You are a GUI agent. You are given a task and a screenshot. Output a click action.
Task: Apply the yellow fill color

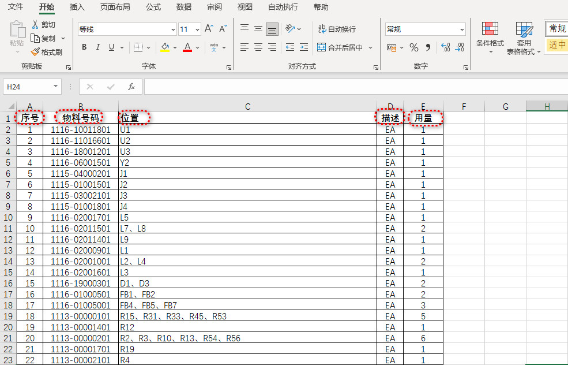(165, 47)
